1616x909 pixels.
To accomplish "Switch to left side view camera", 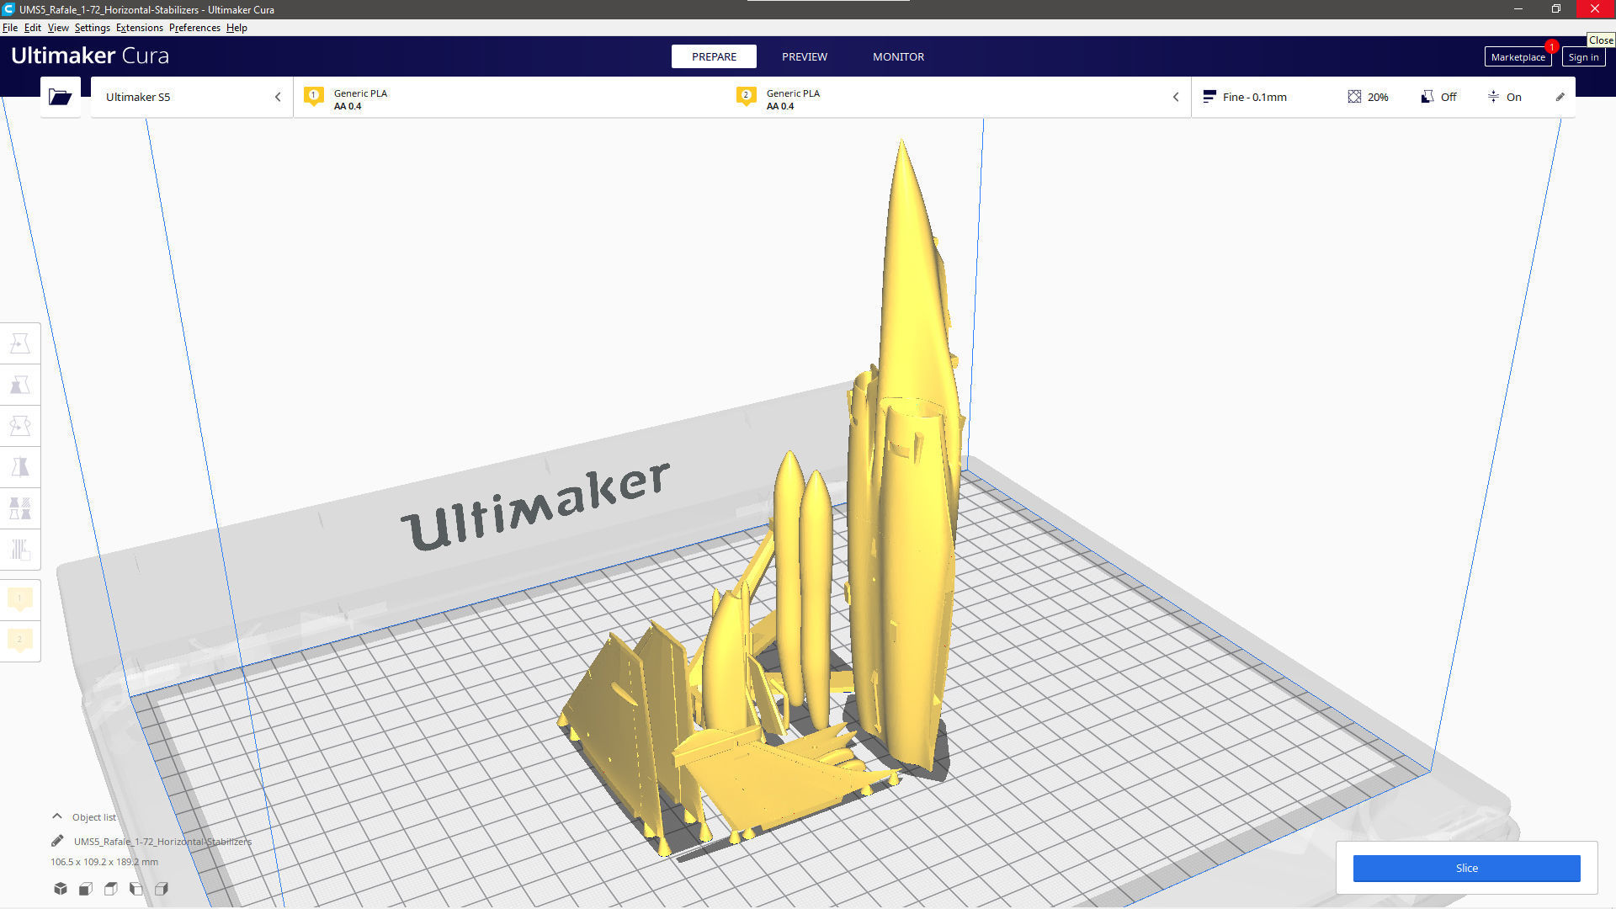I will (x=136, y=889).
